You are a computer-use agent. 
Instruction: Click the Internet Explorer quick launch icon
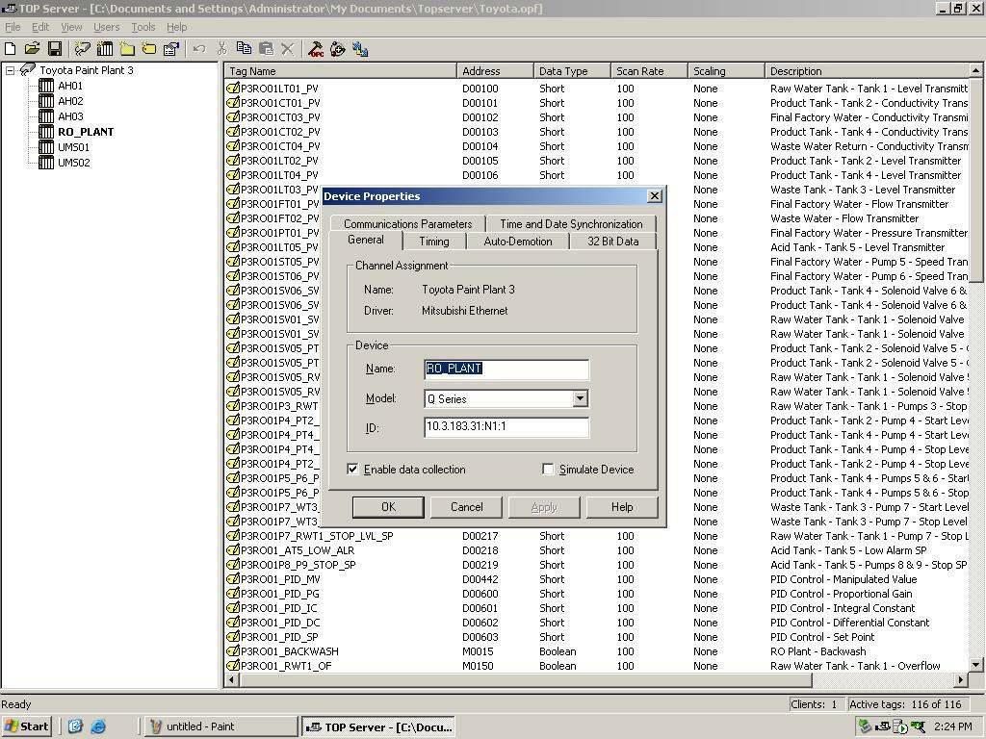click(98, 726)
